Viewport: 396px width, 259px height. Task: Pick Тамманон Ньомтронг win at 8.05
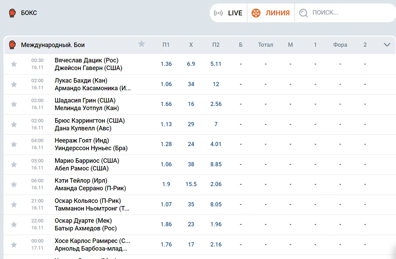pos(216,204)
